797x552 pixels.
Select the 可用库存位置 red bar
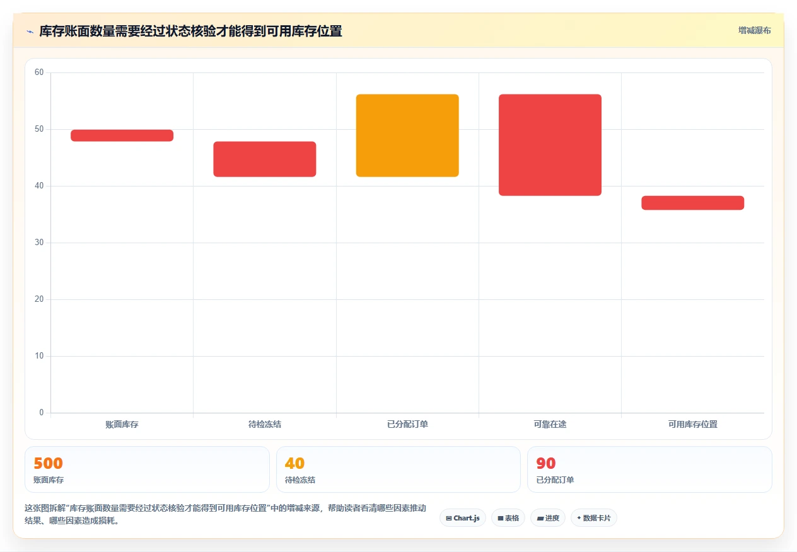click(693, 203)
